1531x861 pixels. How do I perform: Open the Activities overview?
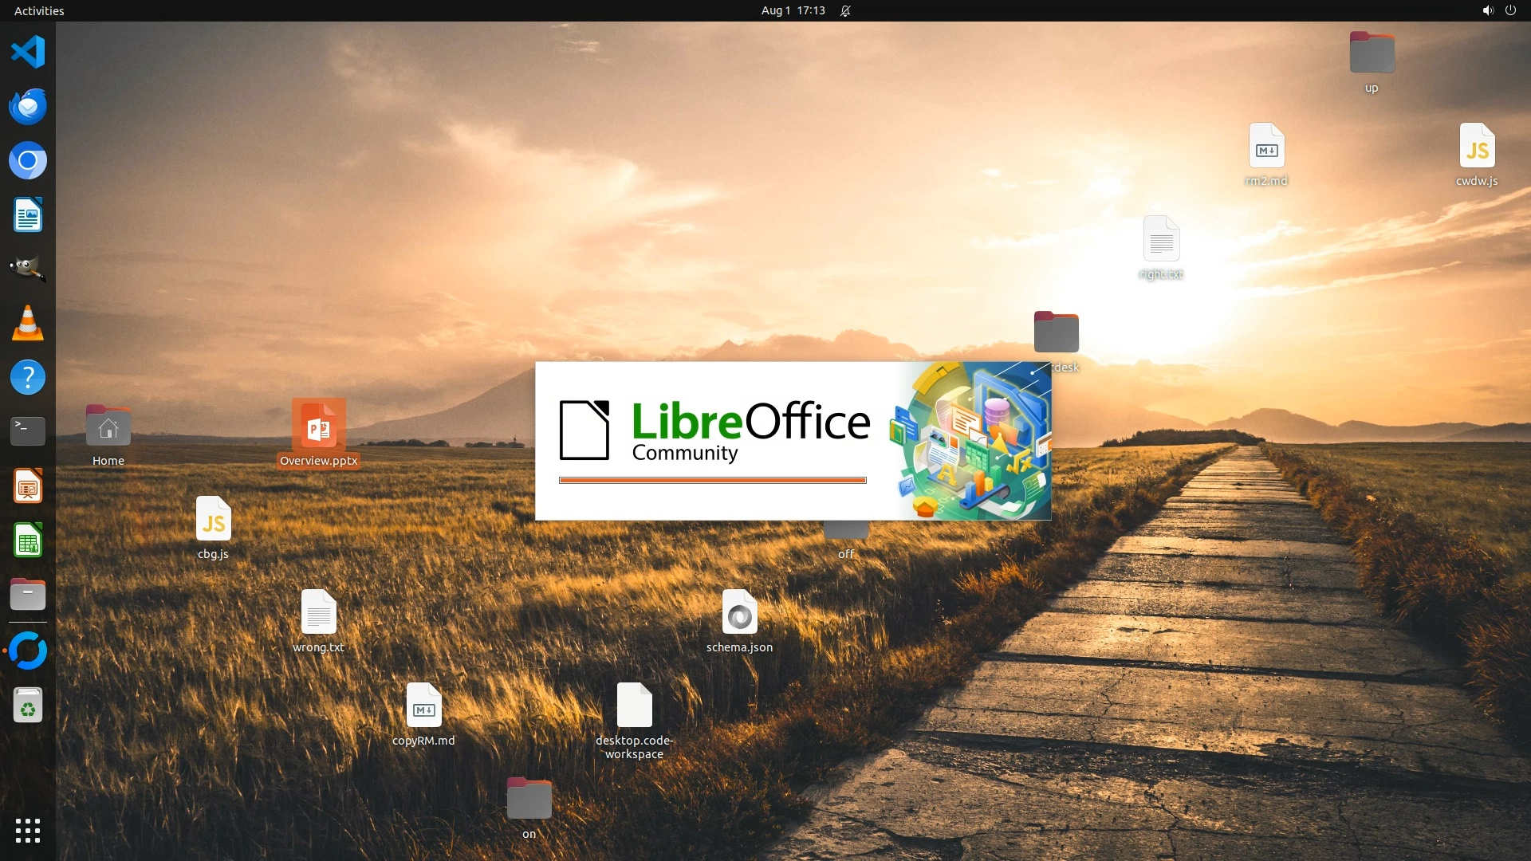click(39, 11)
